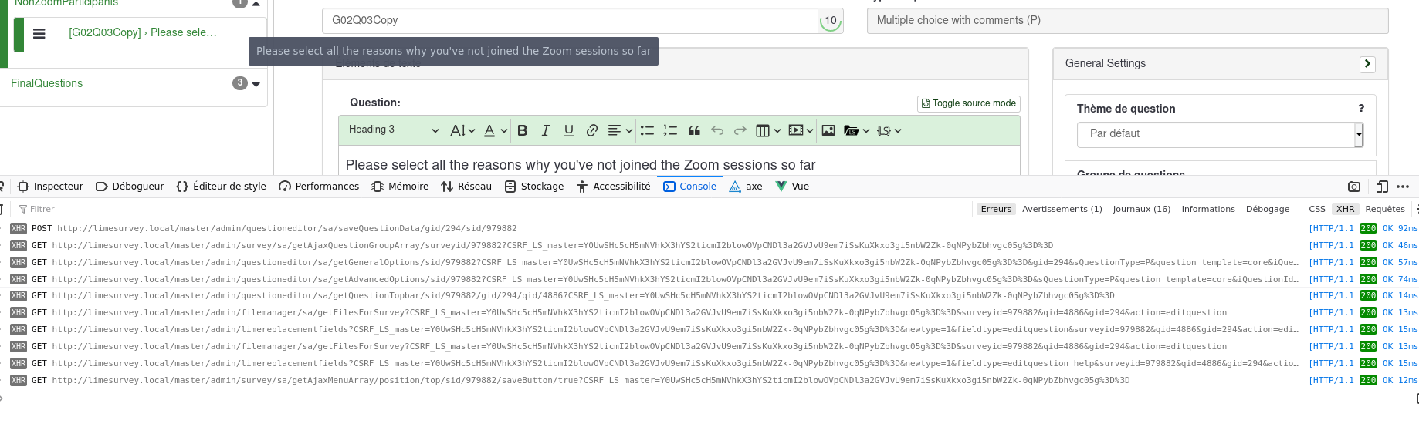Insert a bulleted list

point(647,130)
